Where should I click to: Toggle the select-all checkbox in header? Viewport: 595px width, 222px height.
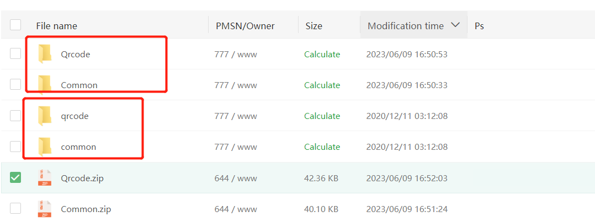click(15, 25)
